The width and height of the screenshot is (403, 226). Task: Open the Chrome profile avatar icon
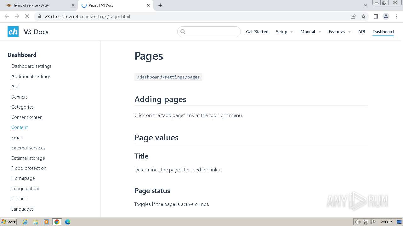[x=386, y=16]
